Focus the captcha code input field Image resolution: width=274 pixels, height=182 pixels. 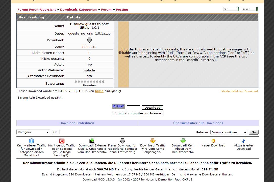point(133,108)
